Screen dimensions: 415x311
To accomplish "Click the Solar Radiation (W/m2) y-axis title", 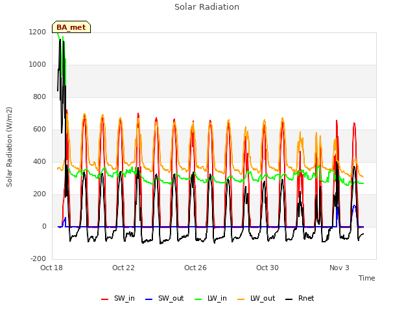I will pos(9,147).
